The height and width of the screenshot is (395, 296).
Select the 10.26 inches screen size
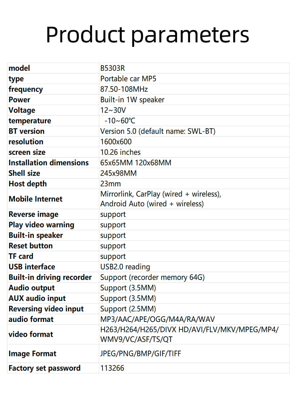120,152
